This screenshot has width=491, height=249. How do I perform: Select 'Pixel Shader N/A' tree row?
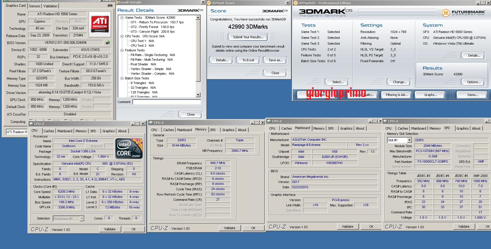(x=143, y=64)
